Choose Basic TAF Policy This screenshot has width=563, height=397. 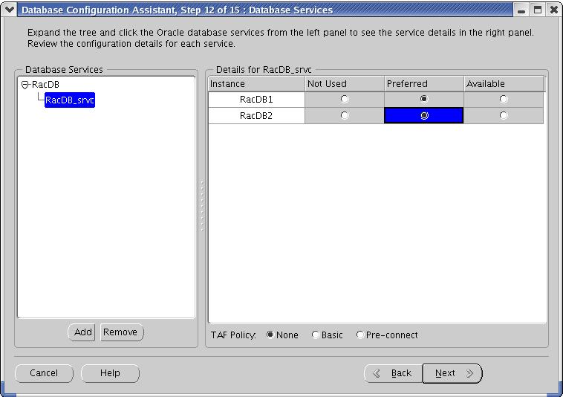(316, 335)
